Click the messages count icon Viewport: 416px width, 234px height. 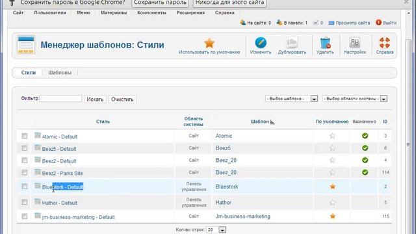click(x=315, y=23)
